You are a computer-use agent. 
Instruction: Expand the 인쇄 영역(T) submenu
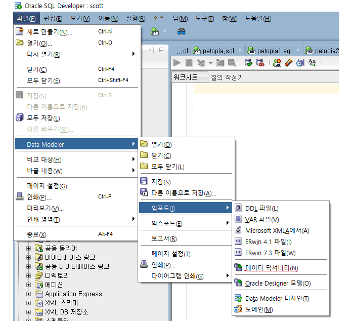pyautogui.click(x=77, y=219)
